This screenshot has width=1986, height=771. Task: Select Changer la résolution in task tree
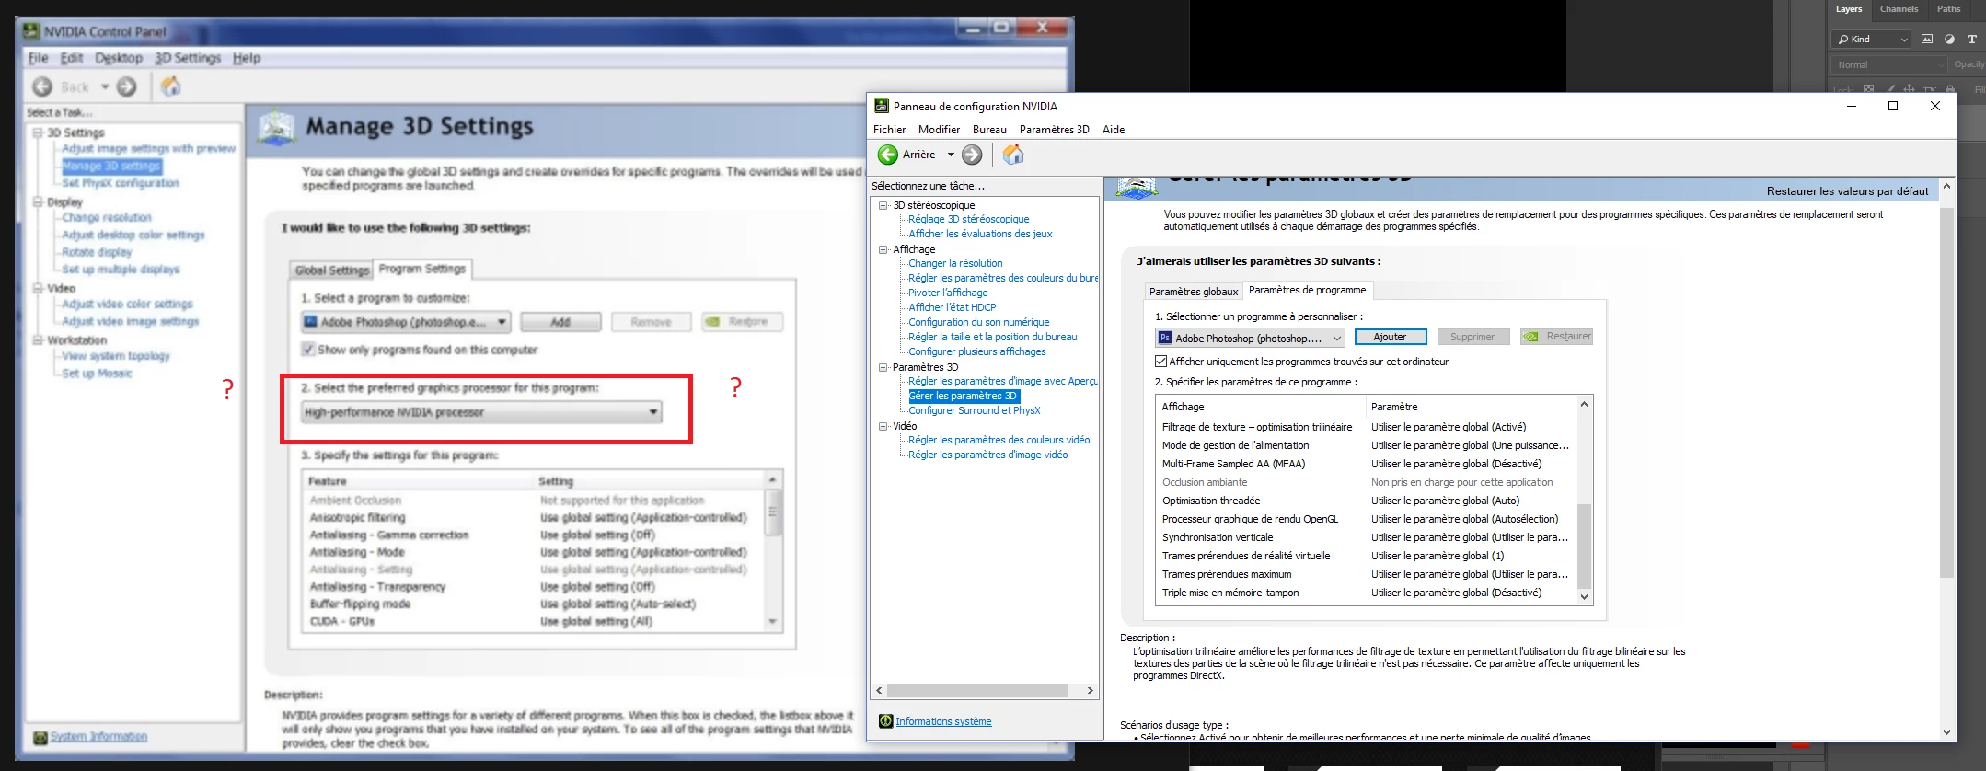click(955, 263)
